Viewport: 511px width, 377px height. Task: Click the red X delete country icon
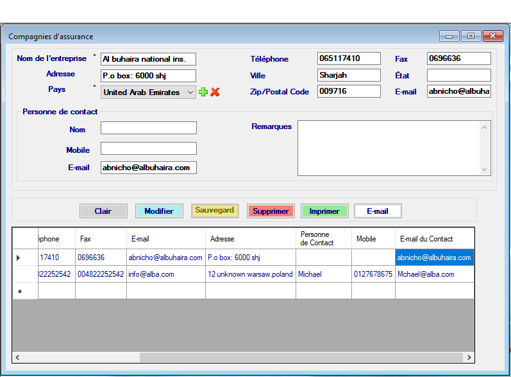tap(215, 92)
